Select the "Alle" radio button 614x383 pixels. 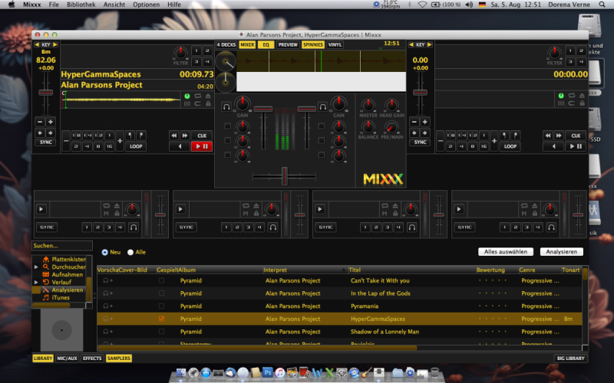point(130,252)
